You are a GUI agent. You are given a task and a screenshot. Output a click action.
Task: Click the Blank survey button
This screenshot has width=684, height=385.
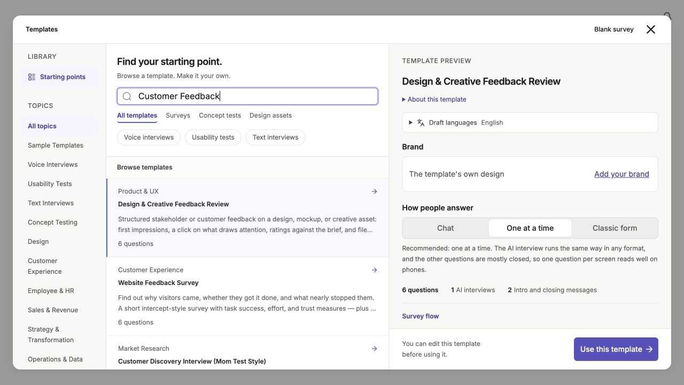click(614, 29)
